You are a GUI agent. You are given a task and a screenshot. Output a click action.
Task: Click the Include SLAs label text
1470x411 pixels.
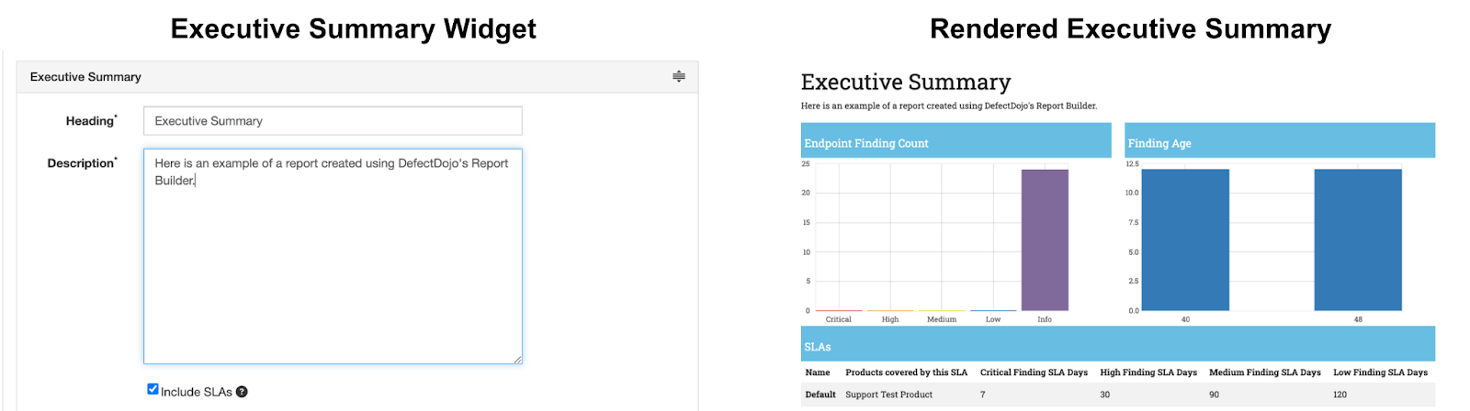coord(197,392)
